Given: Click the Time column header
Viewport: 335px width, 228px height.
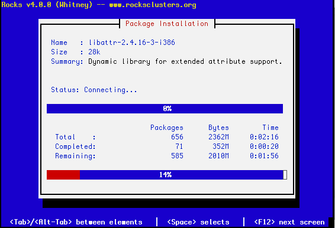Looking at the screenshot, I should [x=270, y=128].
